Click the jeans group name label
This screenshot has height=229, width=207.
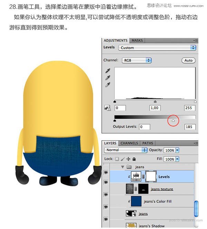tap(140, 167)
